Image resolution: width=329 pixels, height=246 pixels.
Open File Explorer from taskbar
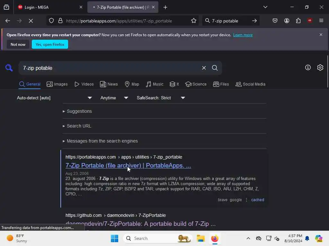(200, 238)
